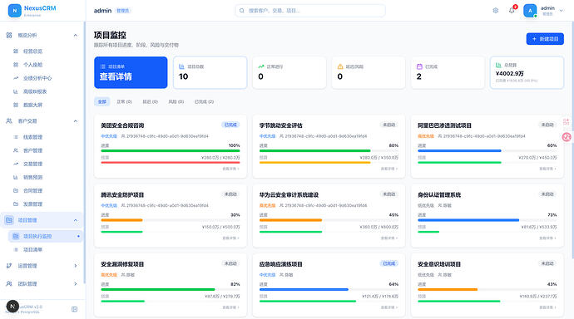
Task: Click the 发票管理 folder icon
Action: point(16,204)
